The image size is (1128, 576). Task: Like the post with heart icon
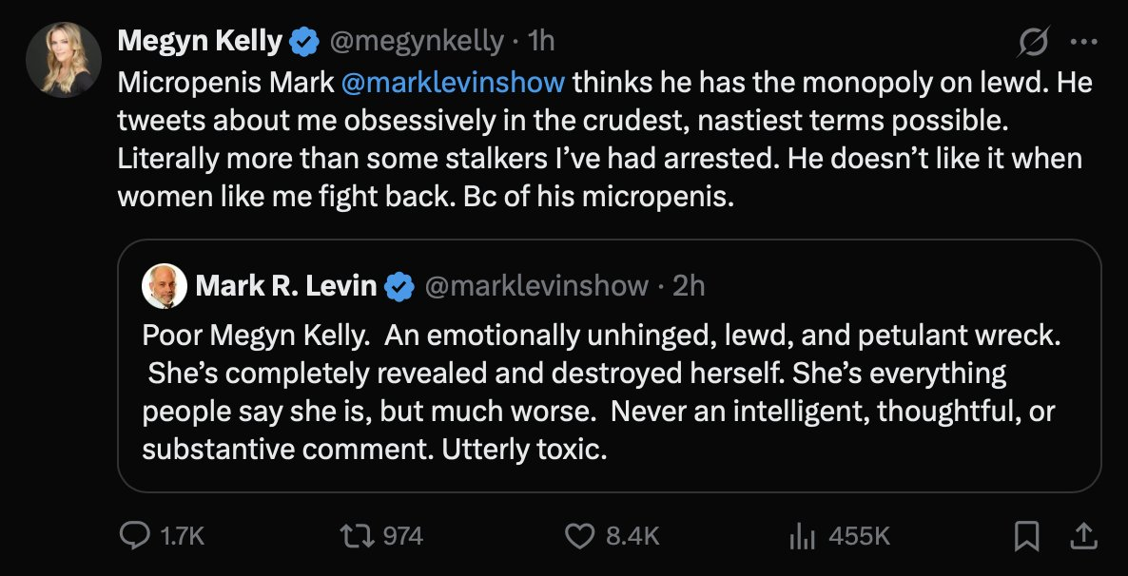(579, 536)
